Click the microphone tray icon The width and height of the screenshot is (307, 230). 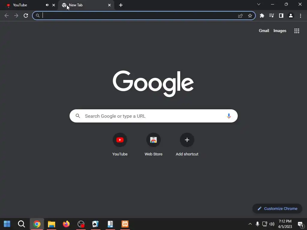258,224
